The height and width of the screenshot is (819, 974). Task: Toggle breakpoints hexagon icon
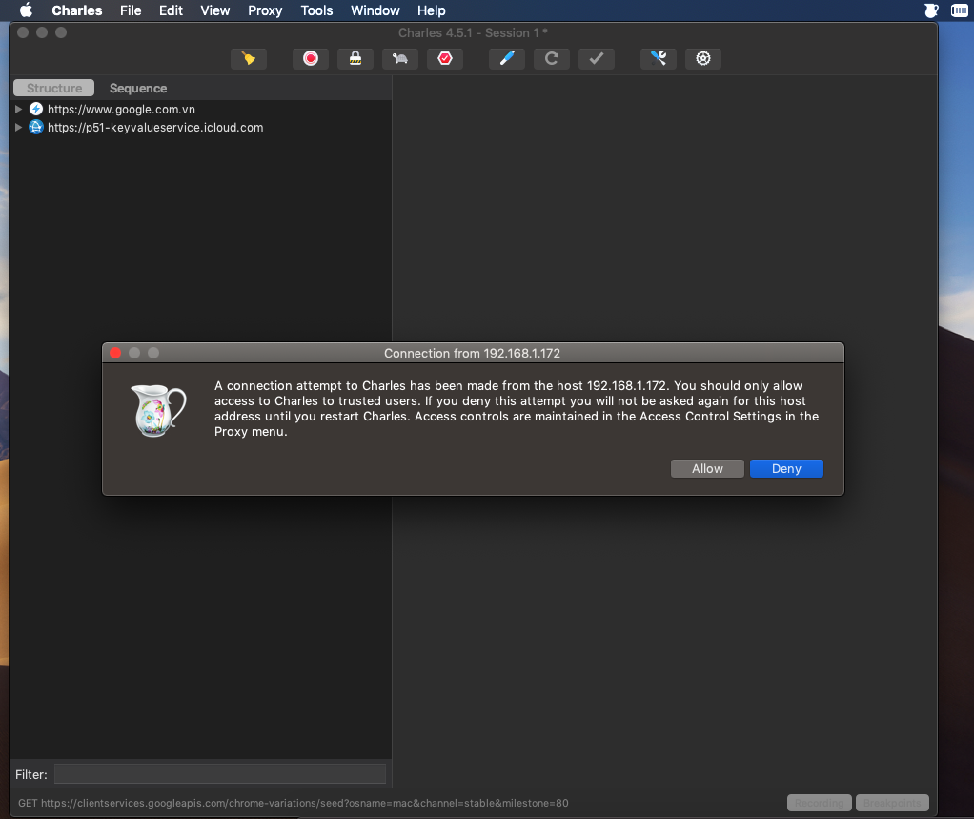[445, 58]
